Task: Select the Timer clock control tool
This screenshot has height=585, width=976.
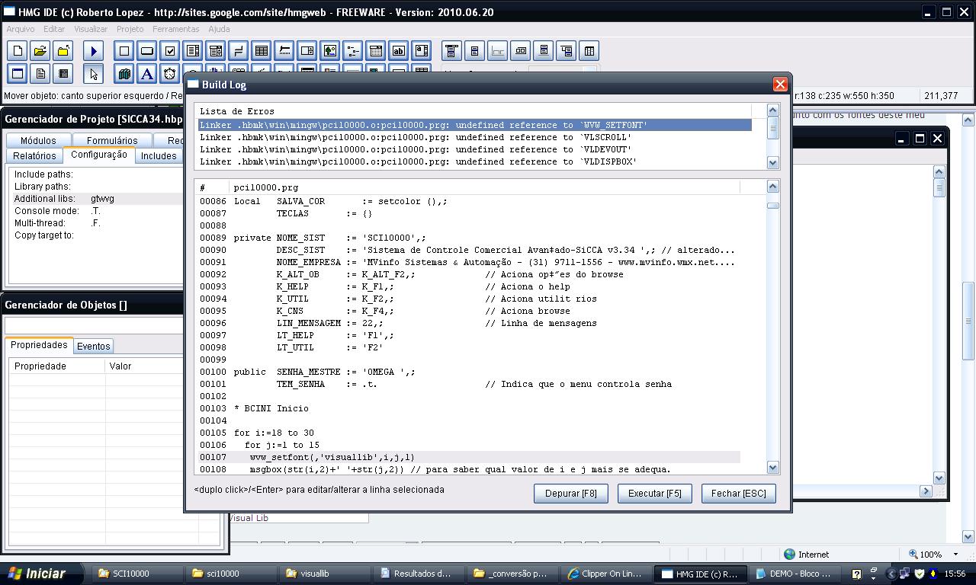Action: coord(170,74)
